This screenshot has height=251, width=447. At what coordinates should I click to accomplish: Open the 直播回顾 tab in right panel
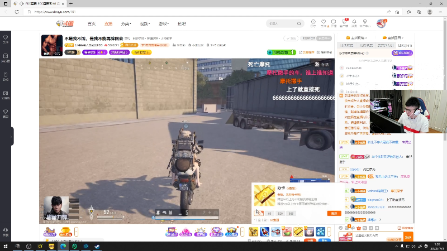393,37
